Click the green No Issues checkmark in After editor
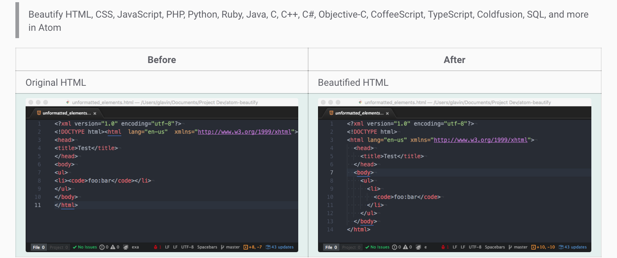The image size is (617, 258). pyautogui.click(x=367, y=247)
